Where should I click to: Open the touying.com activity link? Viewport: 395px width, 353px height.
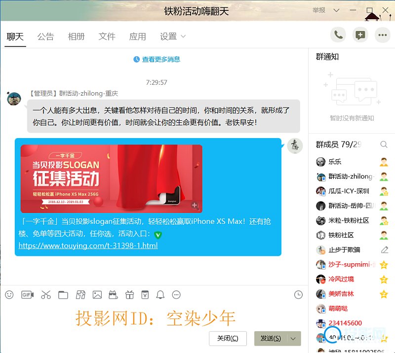(x=88, y=246)
